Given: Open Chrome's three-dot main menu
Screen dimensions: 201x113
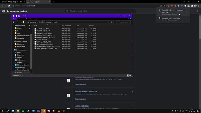Looking at the screenshot, I should click(x=199, y=6).
